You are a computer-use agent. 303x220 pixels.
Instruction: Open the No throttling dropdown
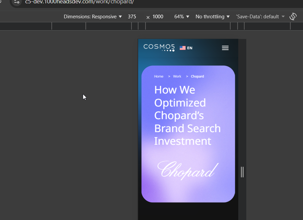point(212,17)
